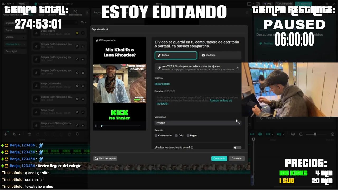Pause the export preview playback
Image resolution: width=338 pixels, height=190 pixels.
(96, 126)
